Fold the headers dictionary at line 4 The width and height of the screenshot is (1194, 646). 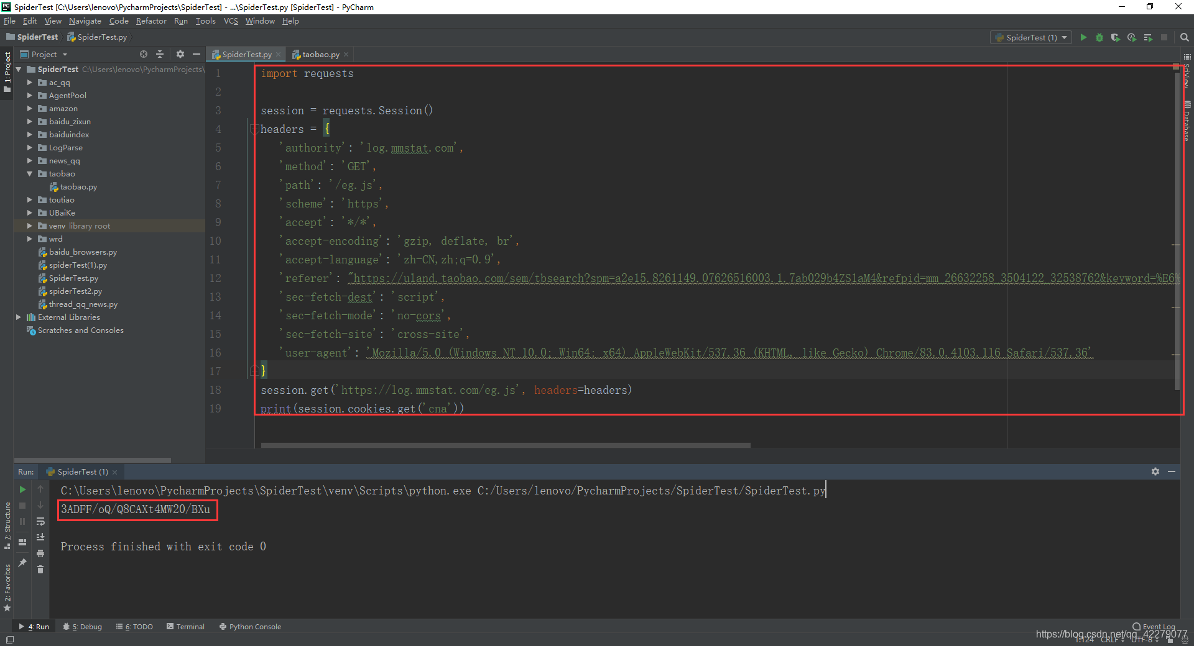(254, 129)
